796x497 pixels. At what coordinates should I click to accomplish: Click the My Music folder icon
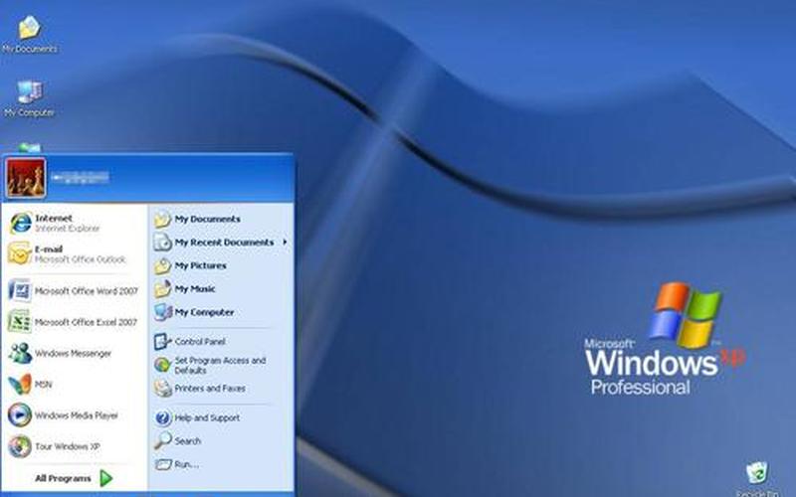point(162,289)
